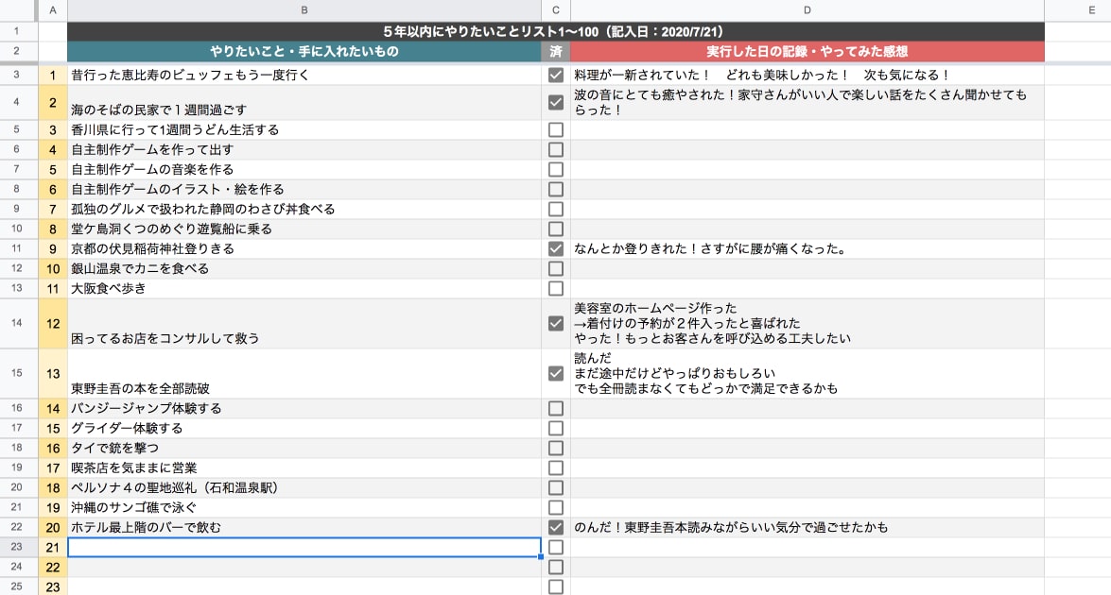Check the box for 自主制作ゲームを作って出す

(556, 150)
